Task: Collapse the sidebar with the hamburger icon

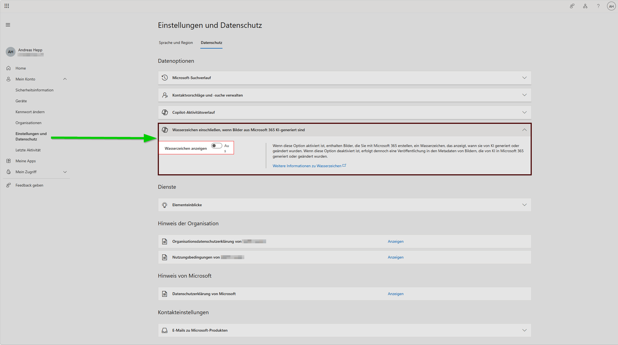Action: 8,25
